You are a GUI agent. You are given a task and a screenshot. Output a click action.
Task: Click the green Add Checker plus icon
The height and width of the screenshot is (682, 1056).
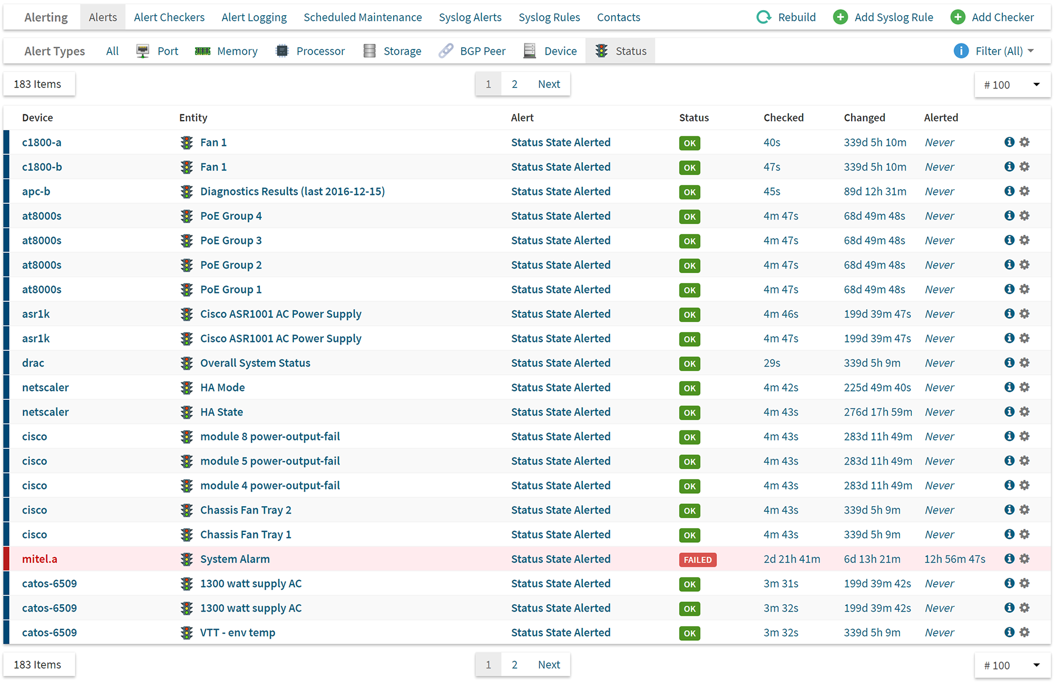pyautogui.click(x=957, y=17)
